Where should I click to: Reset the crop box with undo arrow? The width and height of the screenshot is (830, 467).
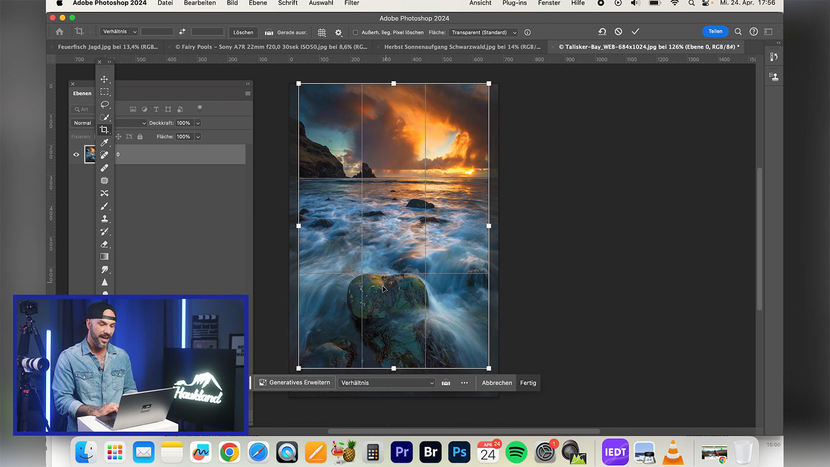tap(602, 32)
